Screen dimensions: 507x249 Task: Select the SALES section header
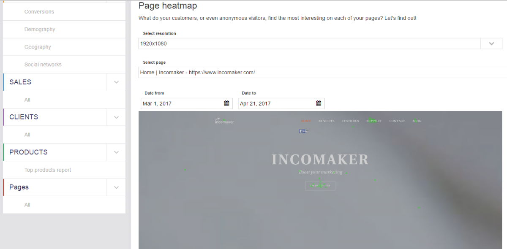point(55,82)
